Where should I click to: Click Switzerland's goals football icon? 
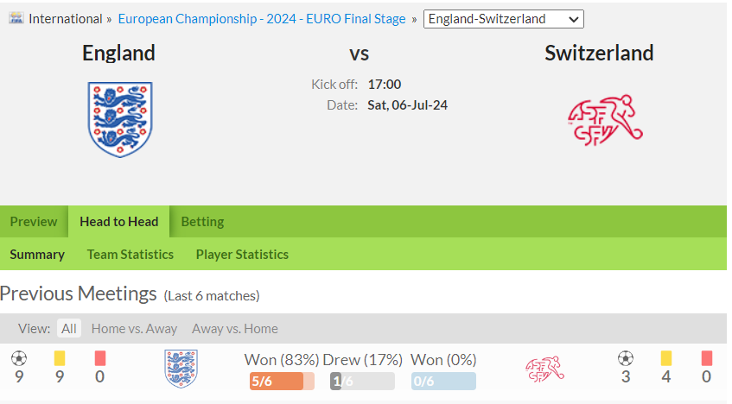(626, 358)
